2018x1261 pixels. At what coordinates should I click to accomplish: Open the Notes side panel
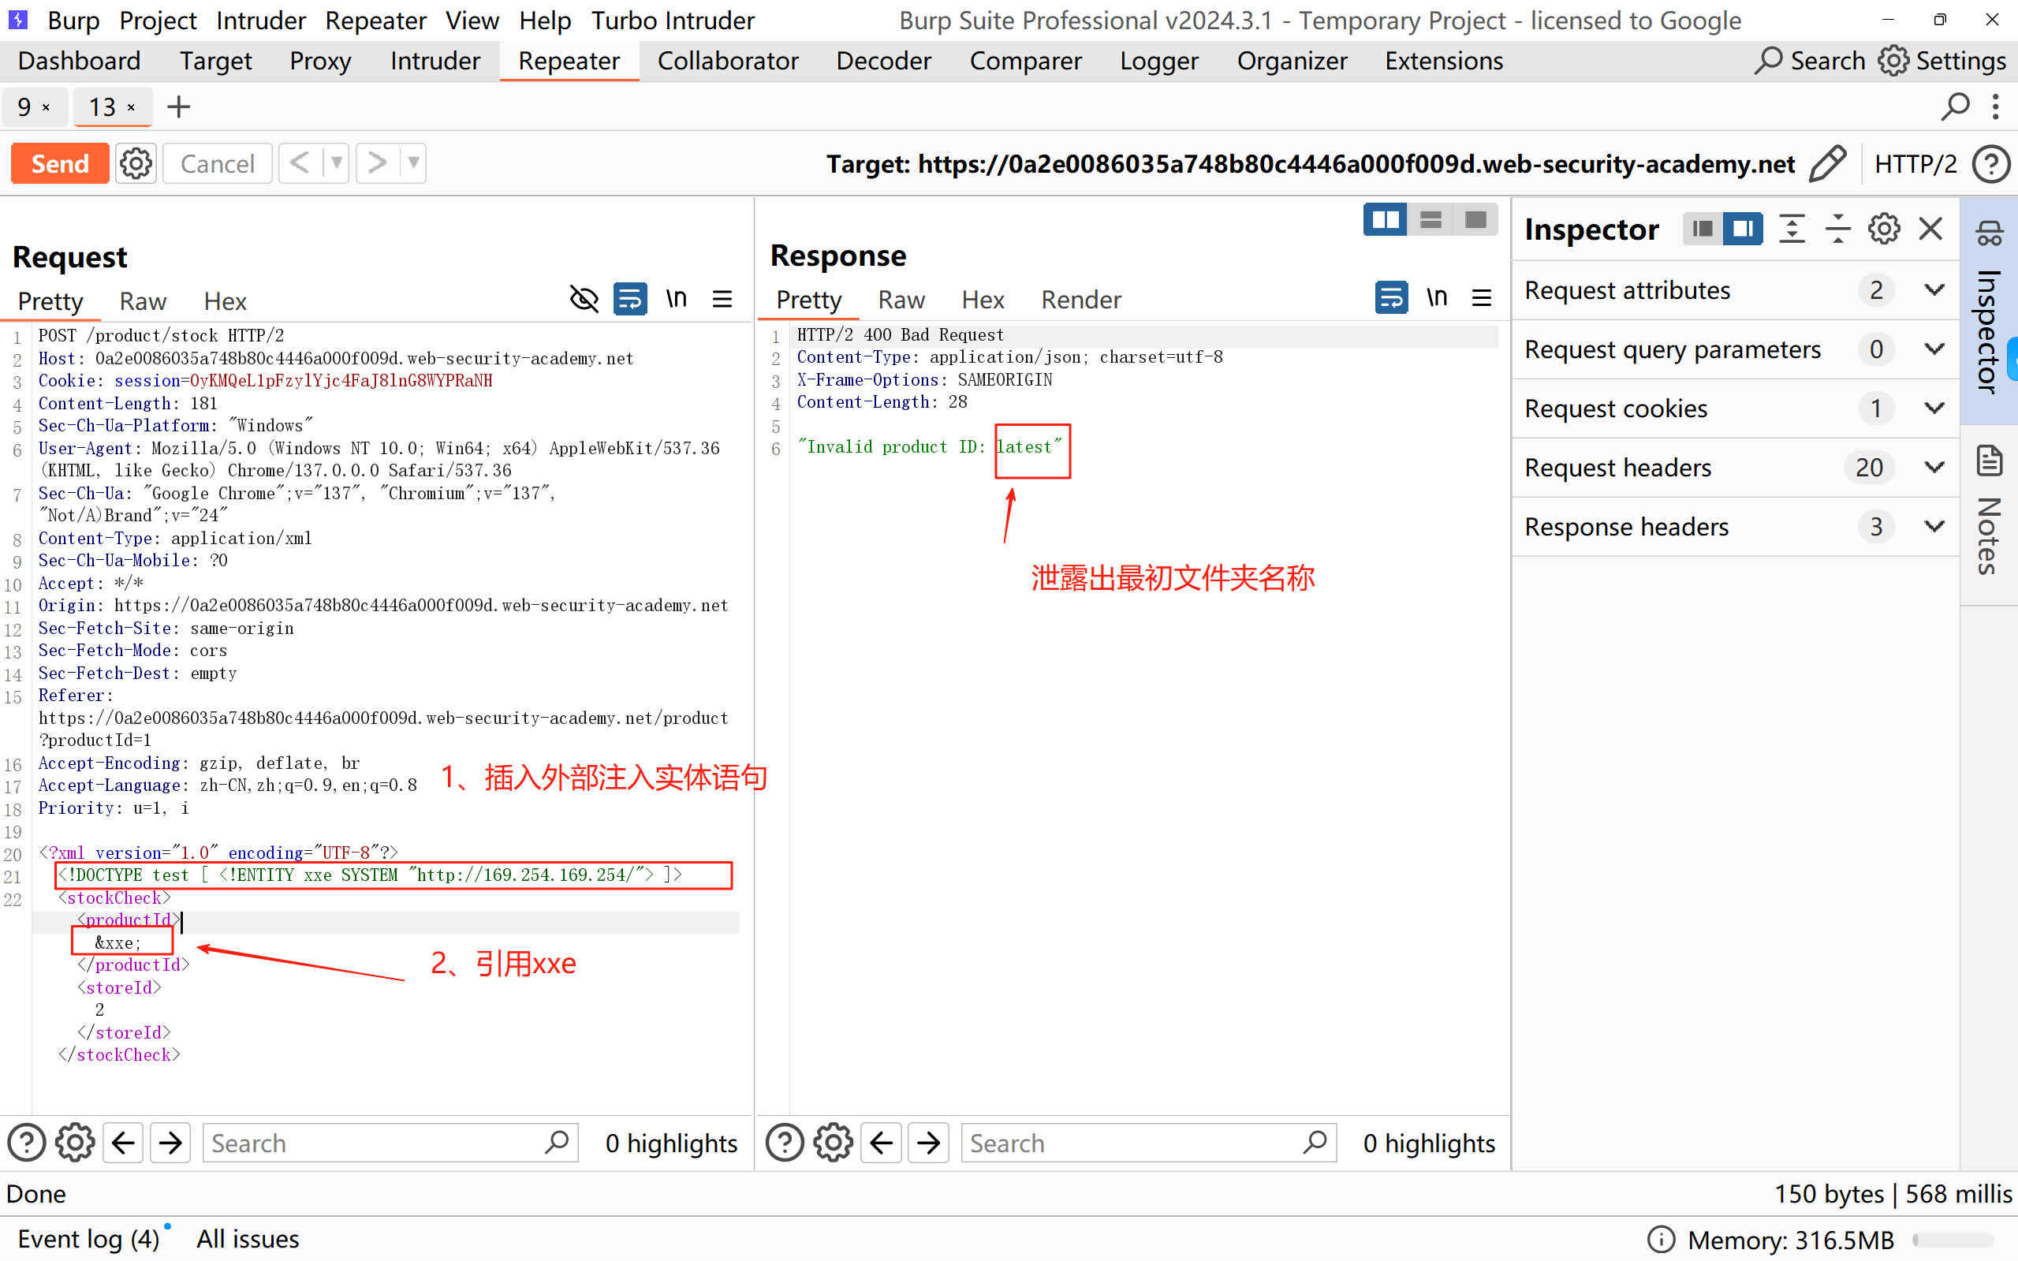pyautogui.click(x=1990, y=516)
